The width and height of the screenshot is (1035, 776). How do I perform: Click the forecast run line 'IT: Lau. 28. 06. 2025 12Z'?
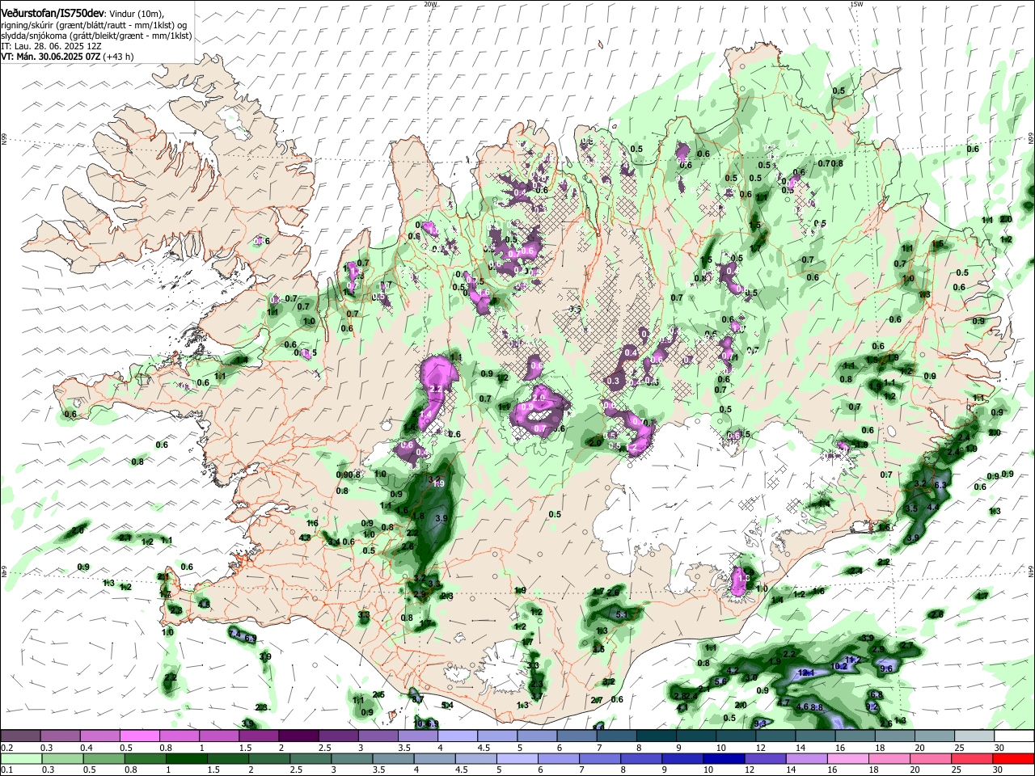pos(51,47)
